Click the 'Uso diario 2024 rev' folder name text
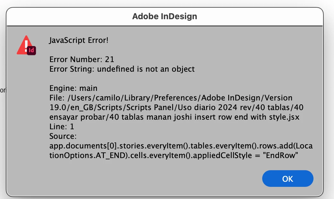 (x=215, y=107)
